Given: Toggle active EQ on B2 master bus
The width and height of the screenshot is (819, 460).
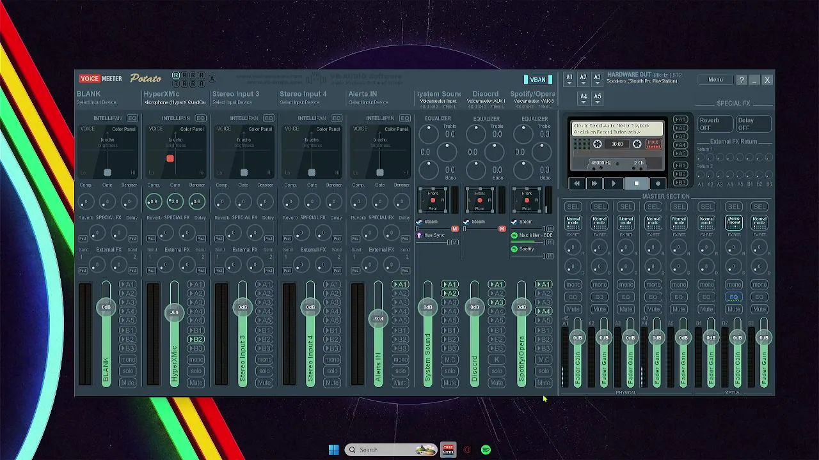Looking at the screenshot, I should pyautogui.click(x=733, y=297).
